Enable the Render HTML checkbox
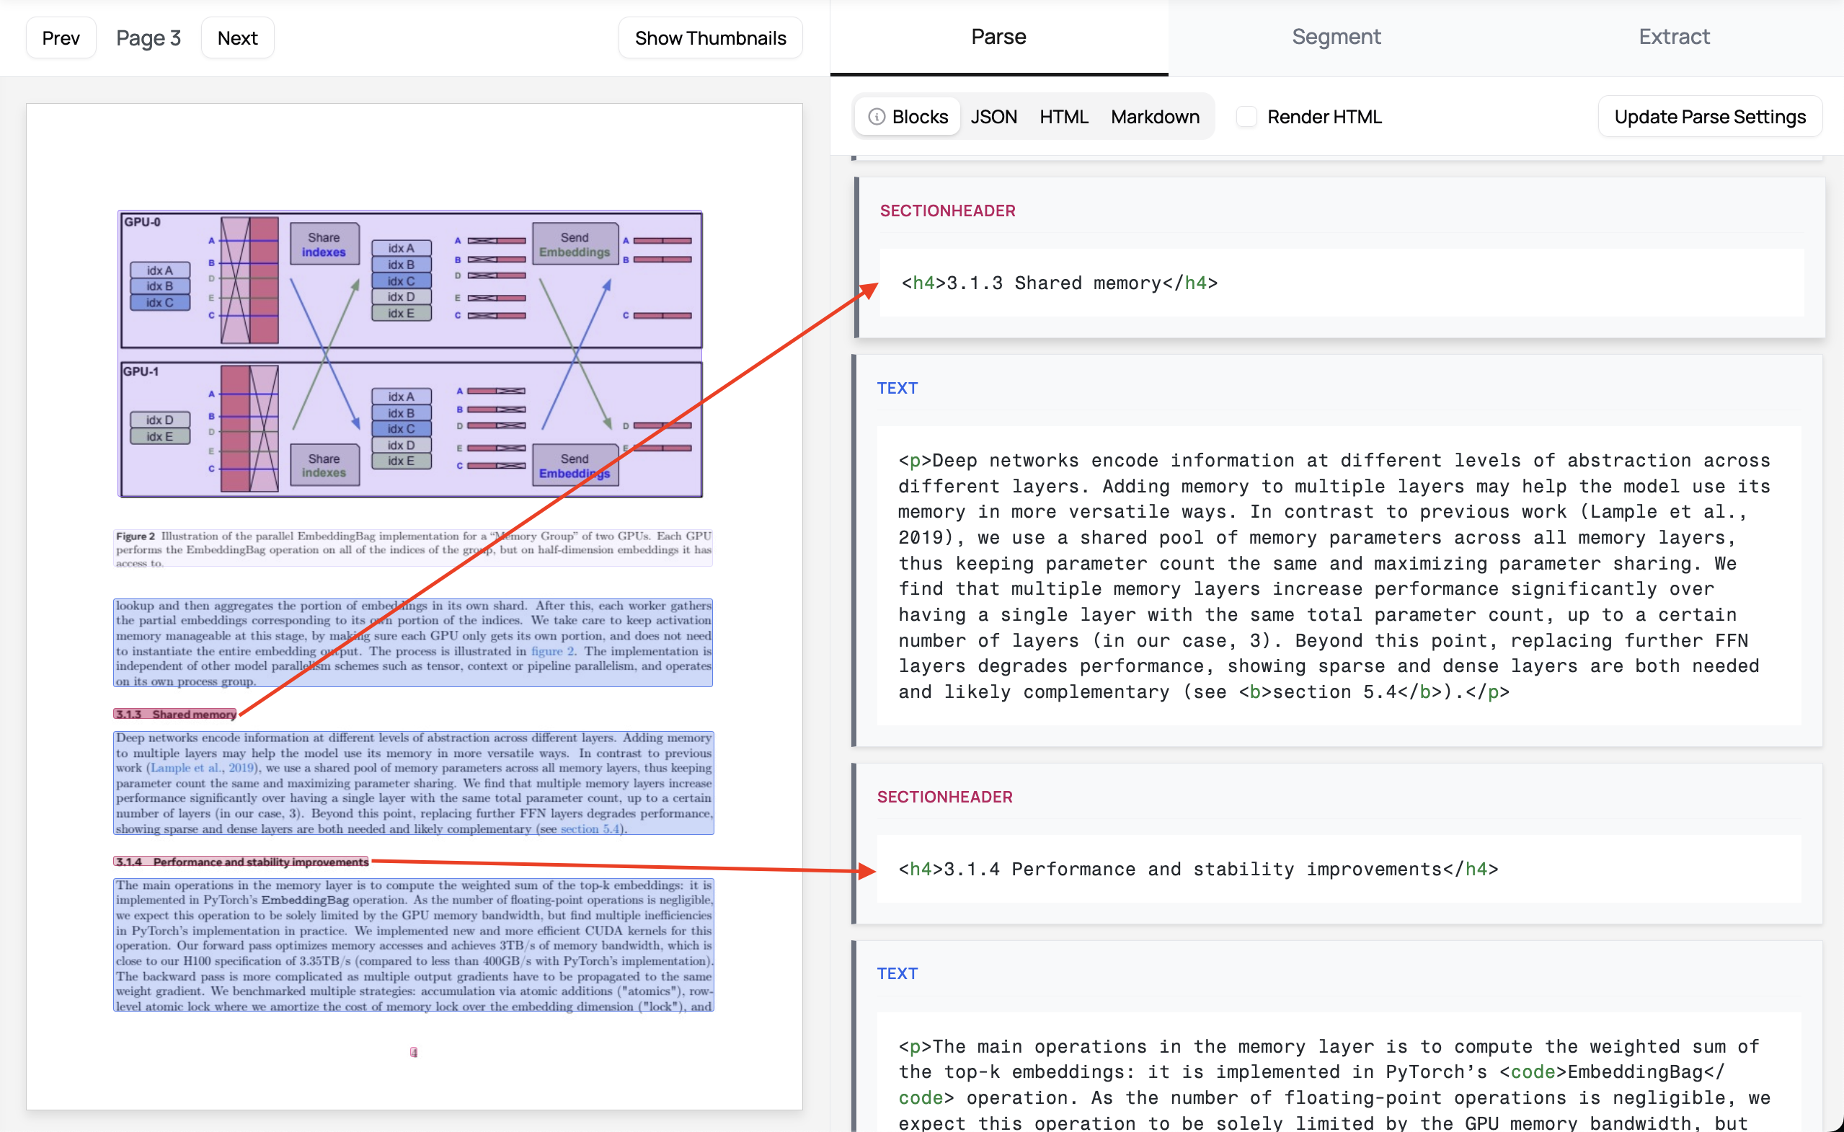 pyautogui.click(x=1246, y=117)
